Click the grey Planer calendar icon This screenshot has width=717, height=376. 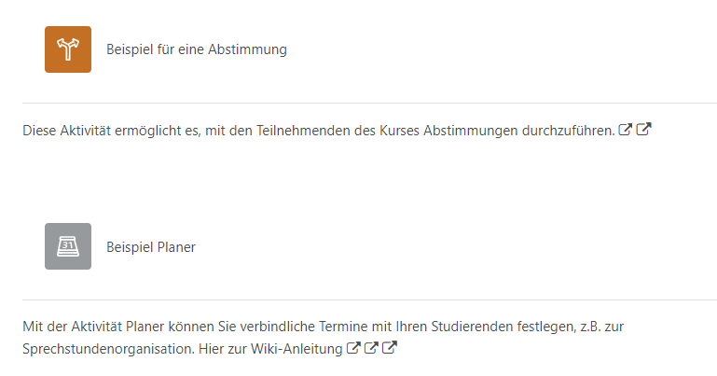coord(68,246)
